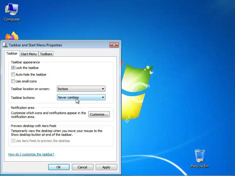Screen dimensions: 235x176
Task: Select the Taskbar tab
Action: [x=12, y=53]
